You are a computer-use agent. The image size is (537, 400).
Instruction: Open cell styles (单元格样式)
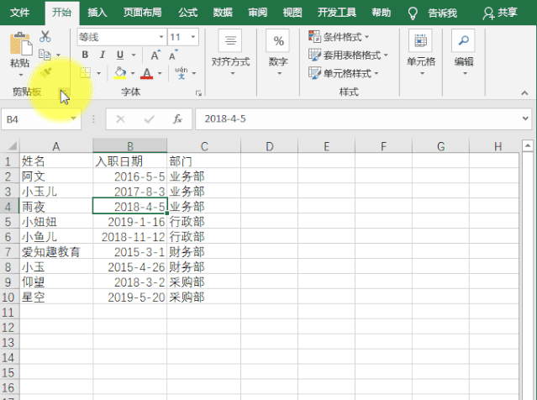pyautogui.click(x=344, y=73)
